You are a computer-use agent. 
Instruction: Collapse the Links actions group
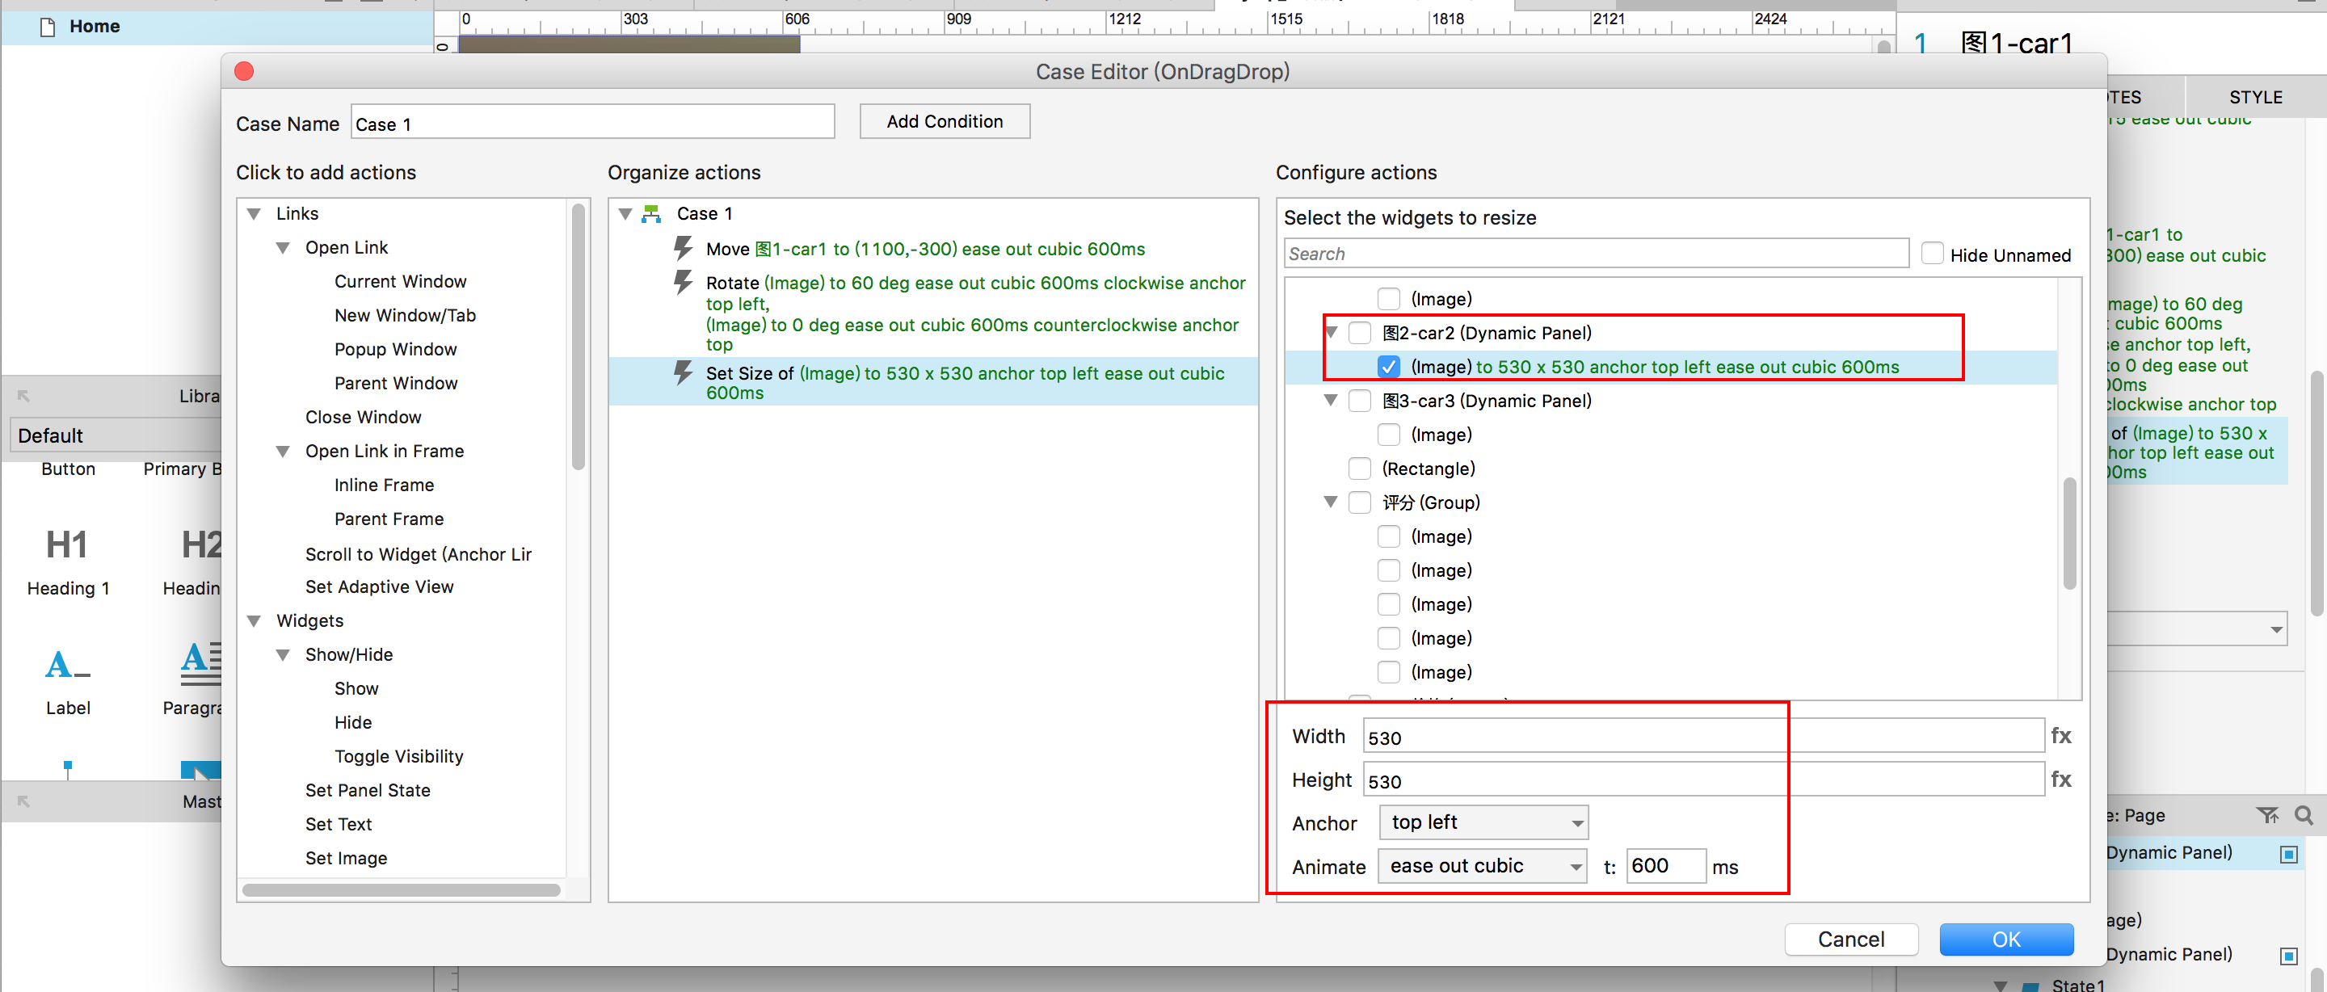255,214
